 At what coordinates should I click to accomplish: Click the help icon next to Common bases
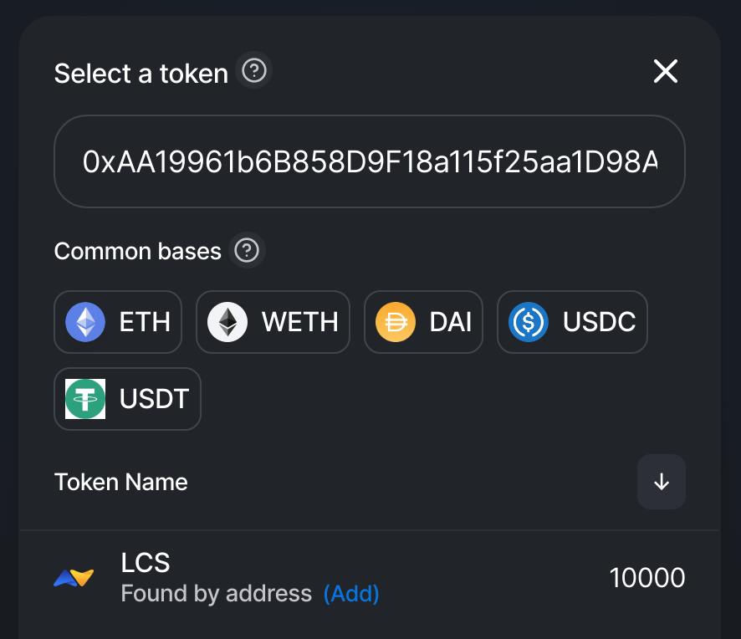coord(247,250)
